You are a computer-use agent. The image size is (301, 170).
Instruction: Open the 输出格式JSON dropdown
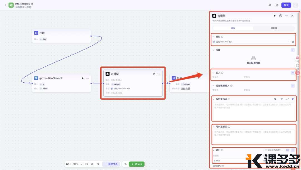tap(274, 150)
